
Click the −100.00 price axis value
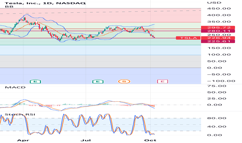(x=221, y=81)
